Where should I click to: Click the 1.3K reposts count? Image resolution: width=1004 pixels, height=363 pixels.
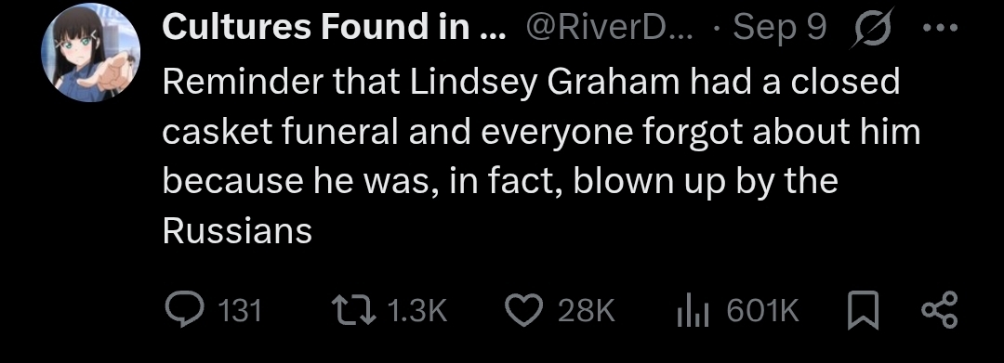click(416, 311)
